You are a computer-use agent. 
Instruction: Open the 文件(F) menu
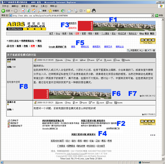click(x=5, y=6)
